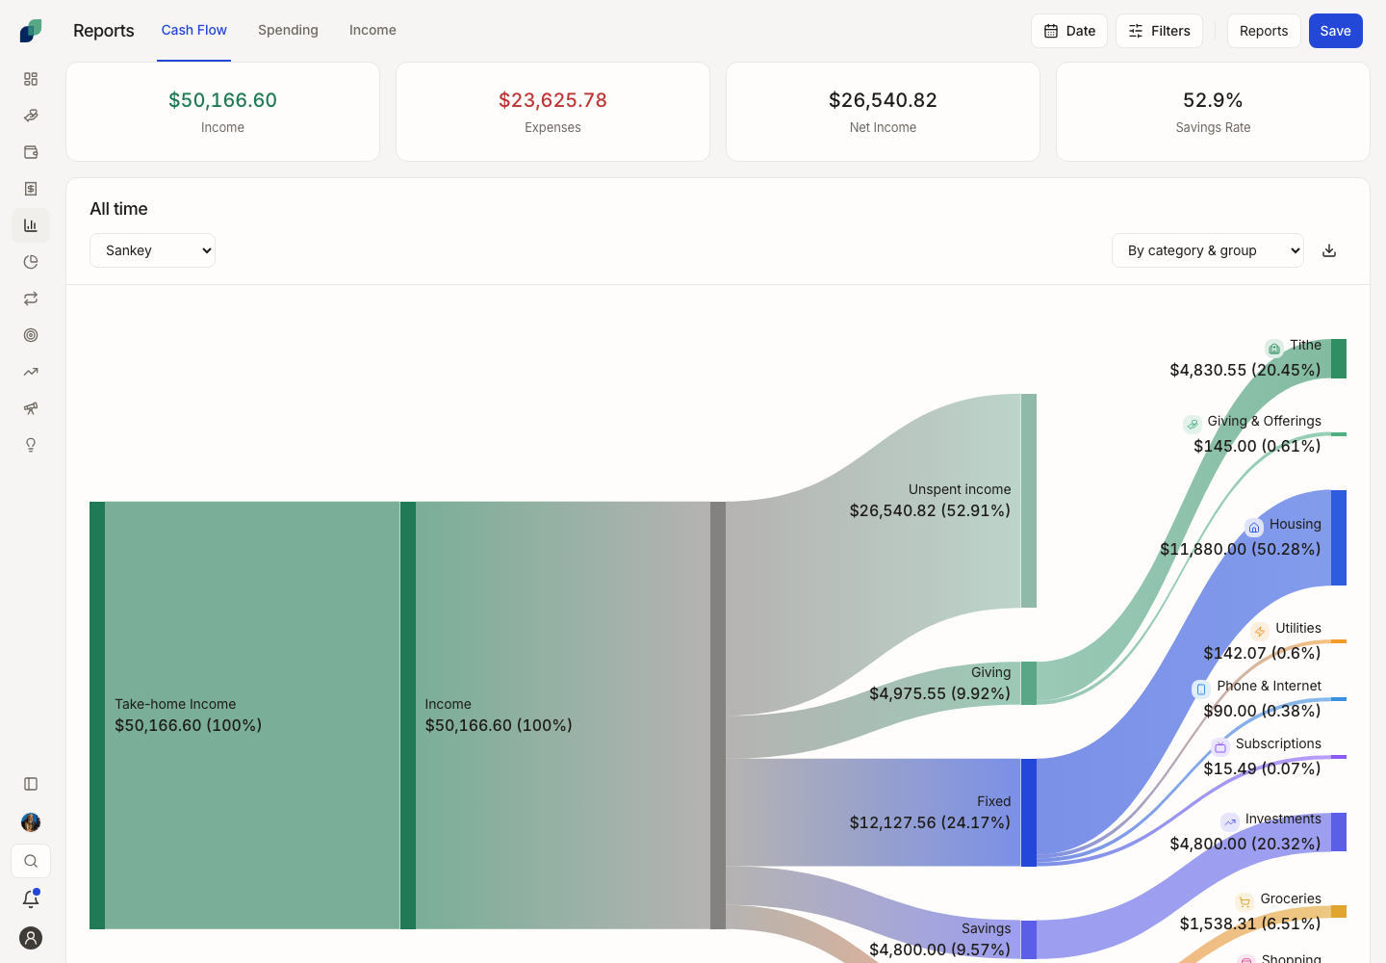Click the hand-holding-heart icon in sidebar

tap(31, 116)
